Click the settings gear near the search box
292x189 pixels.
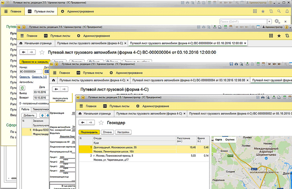point(277,21)
